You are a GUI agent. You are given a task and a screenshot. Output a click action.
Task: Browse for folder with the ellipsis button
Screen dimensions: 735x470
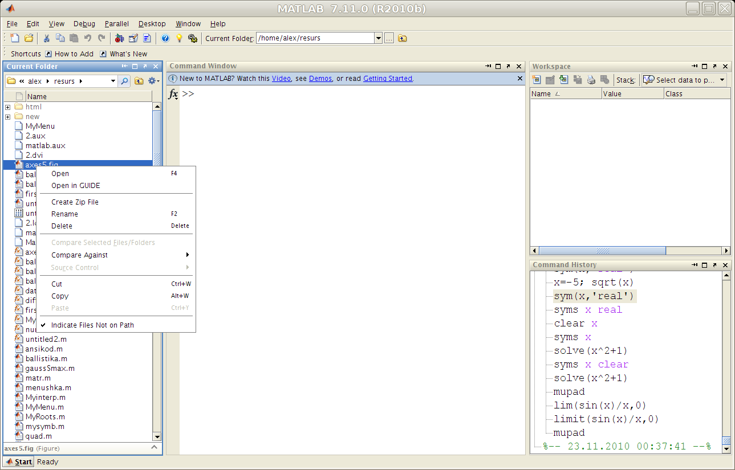coord(389,38)
